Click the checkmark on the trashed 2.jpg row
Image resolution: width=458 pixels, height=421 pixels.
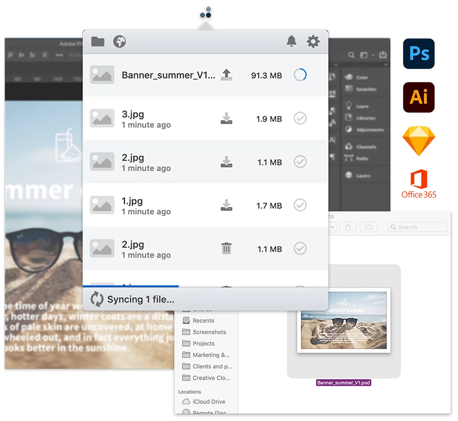pos(300,248)
